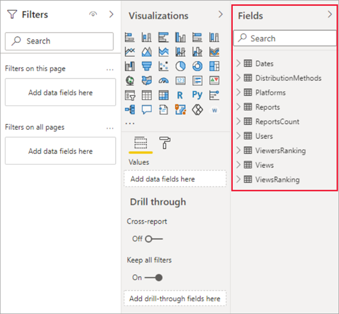Select the Donut chart visual
339x314 pixels.
click(197, 66)
